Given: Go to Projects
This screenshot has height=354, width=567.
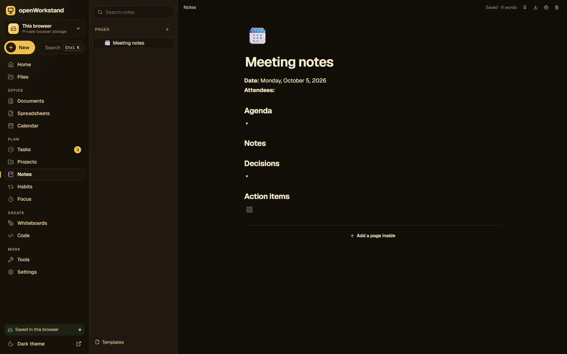Looking at the screenshot, I should [x=44, y=162].
